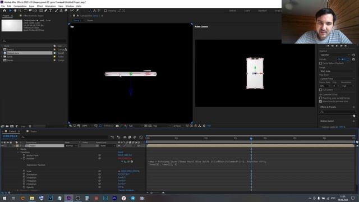Open the Effect menu
This screenshot has width=359, height=202.
(x=40, y=6)
